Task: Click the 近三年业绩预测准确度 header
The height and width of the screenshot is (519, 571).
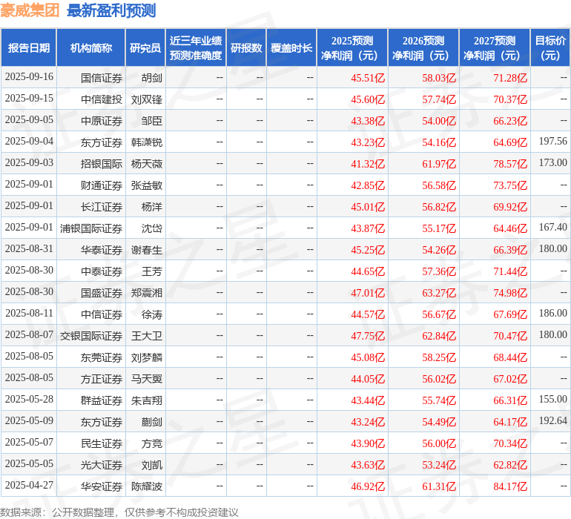Action: (x=196, y=47)
